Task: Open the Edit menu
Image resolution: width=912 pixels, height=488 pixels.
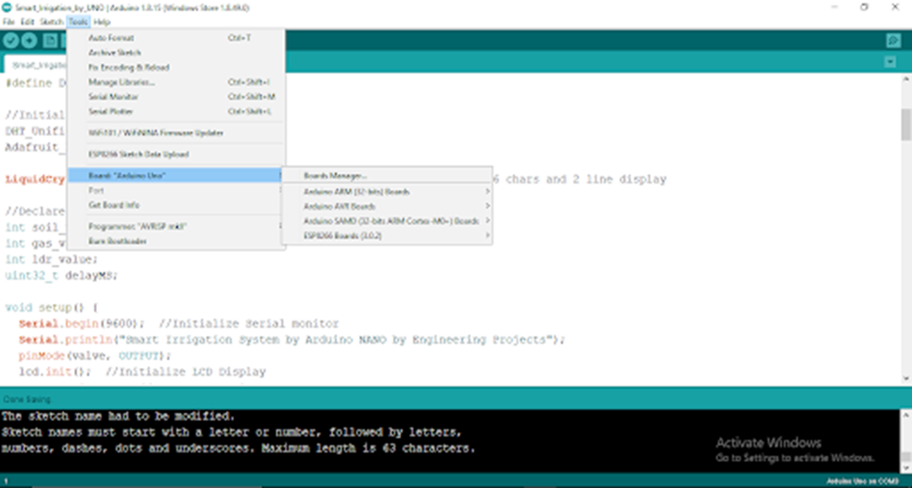Action: tap(28, 22)
